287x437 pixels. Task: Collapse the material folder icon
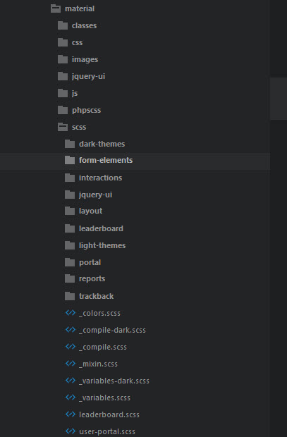click(56, 8)
